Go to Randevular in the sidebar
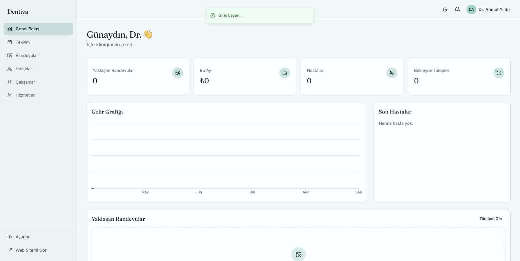This screenshot has height=261, width=520. click(x=38, y=56)
